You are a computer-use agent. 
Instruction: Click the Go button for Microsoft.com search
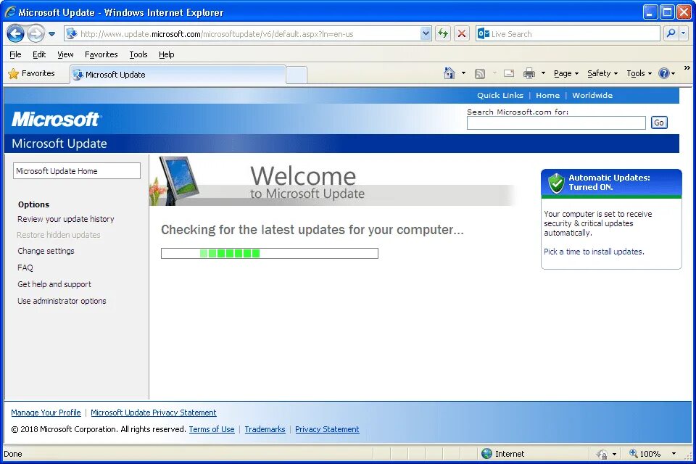(658, 122)
